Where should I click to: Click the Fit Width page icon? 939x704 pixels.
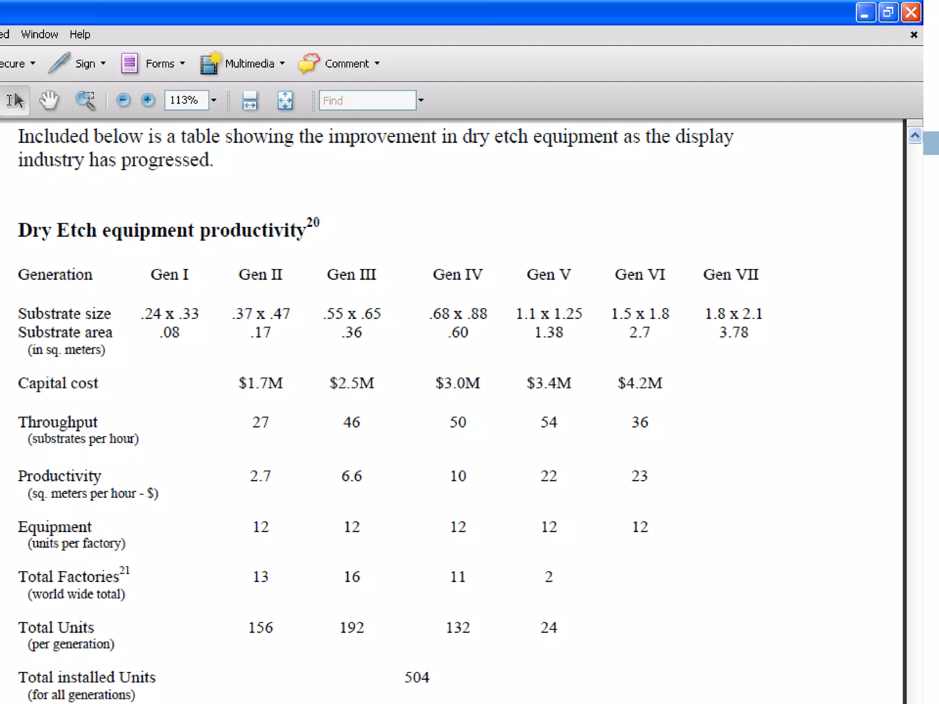pos(249,100)
